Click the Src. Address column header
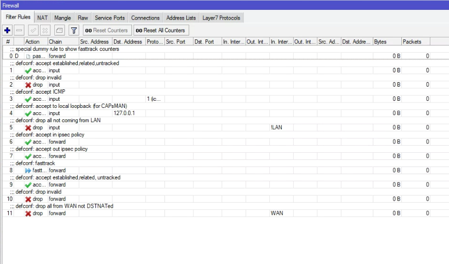449x264 pixels. click(95, 42)
